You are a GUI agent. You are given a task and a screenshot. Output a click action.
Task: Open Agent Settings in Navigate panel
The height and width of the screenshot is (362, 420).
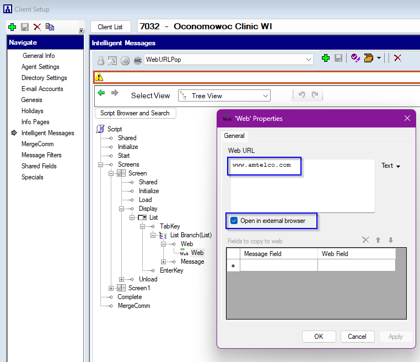point(40,67)
